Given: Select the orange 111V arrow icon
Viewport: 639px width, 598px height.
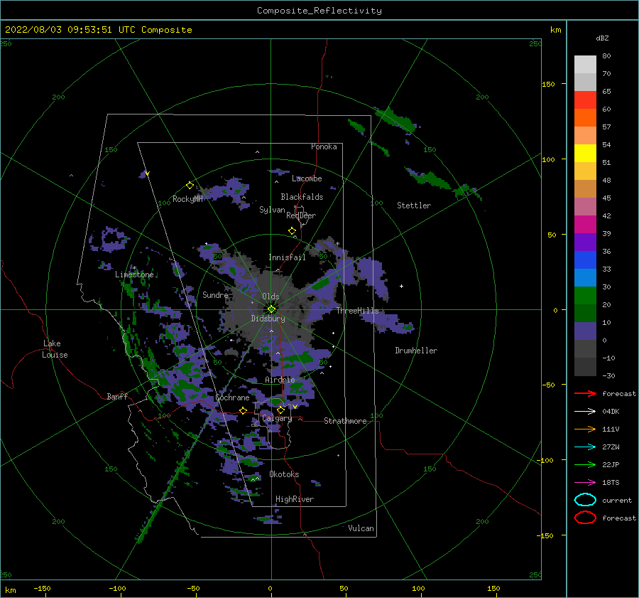Looking at the screenshot, I should tap(585, 429).
